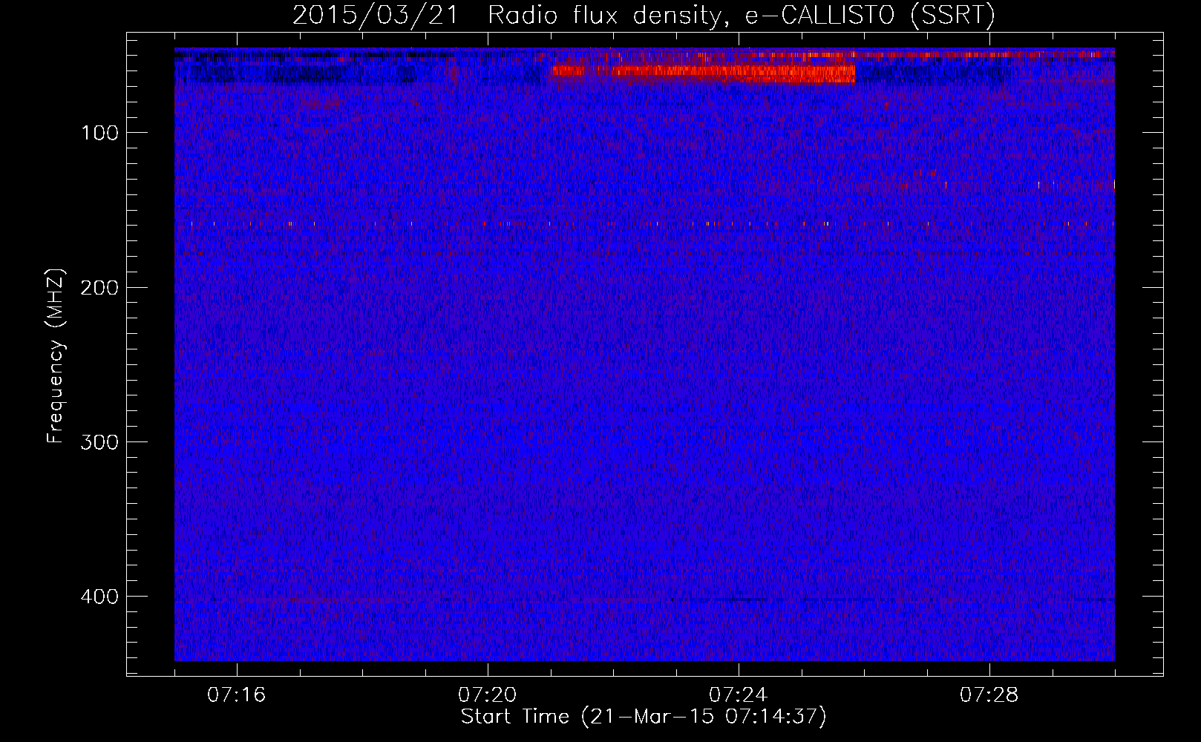Click the 07:16 time tick label

pyautogui.click(x=236, y=695)
